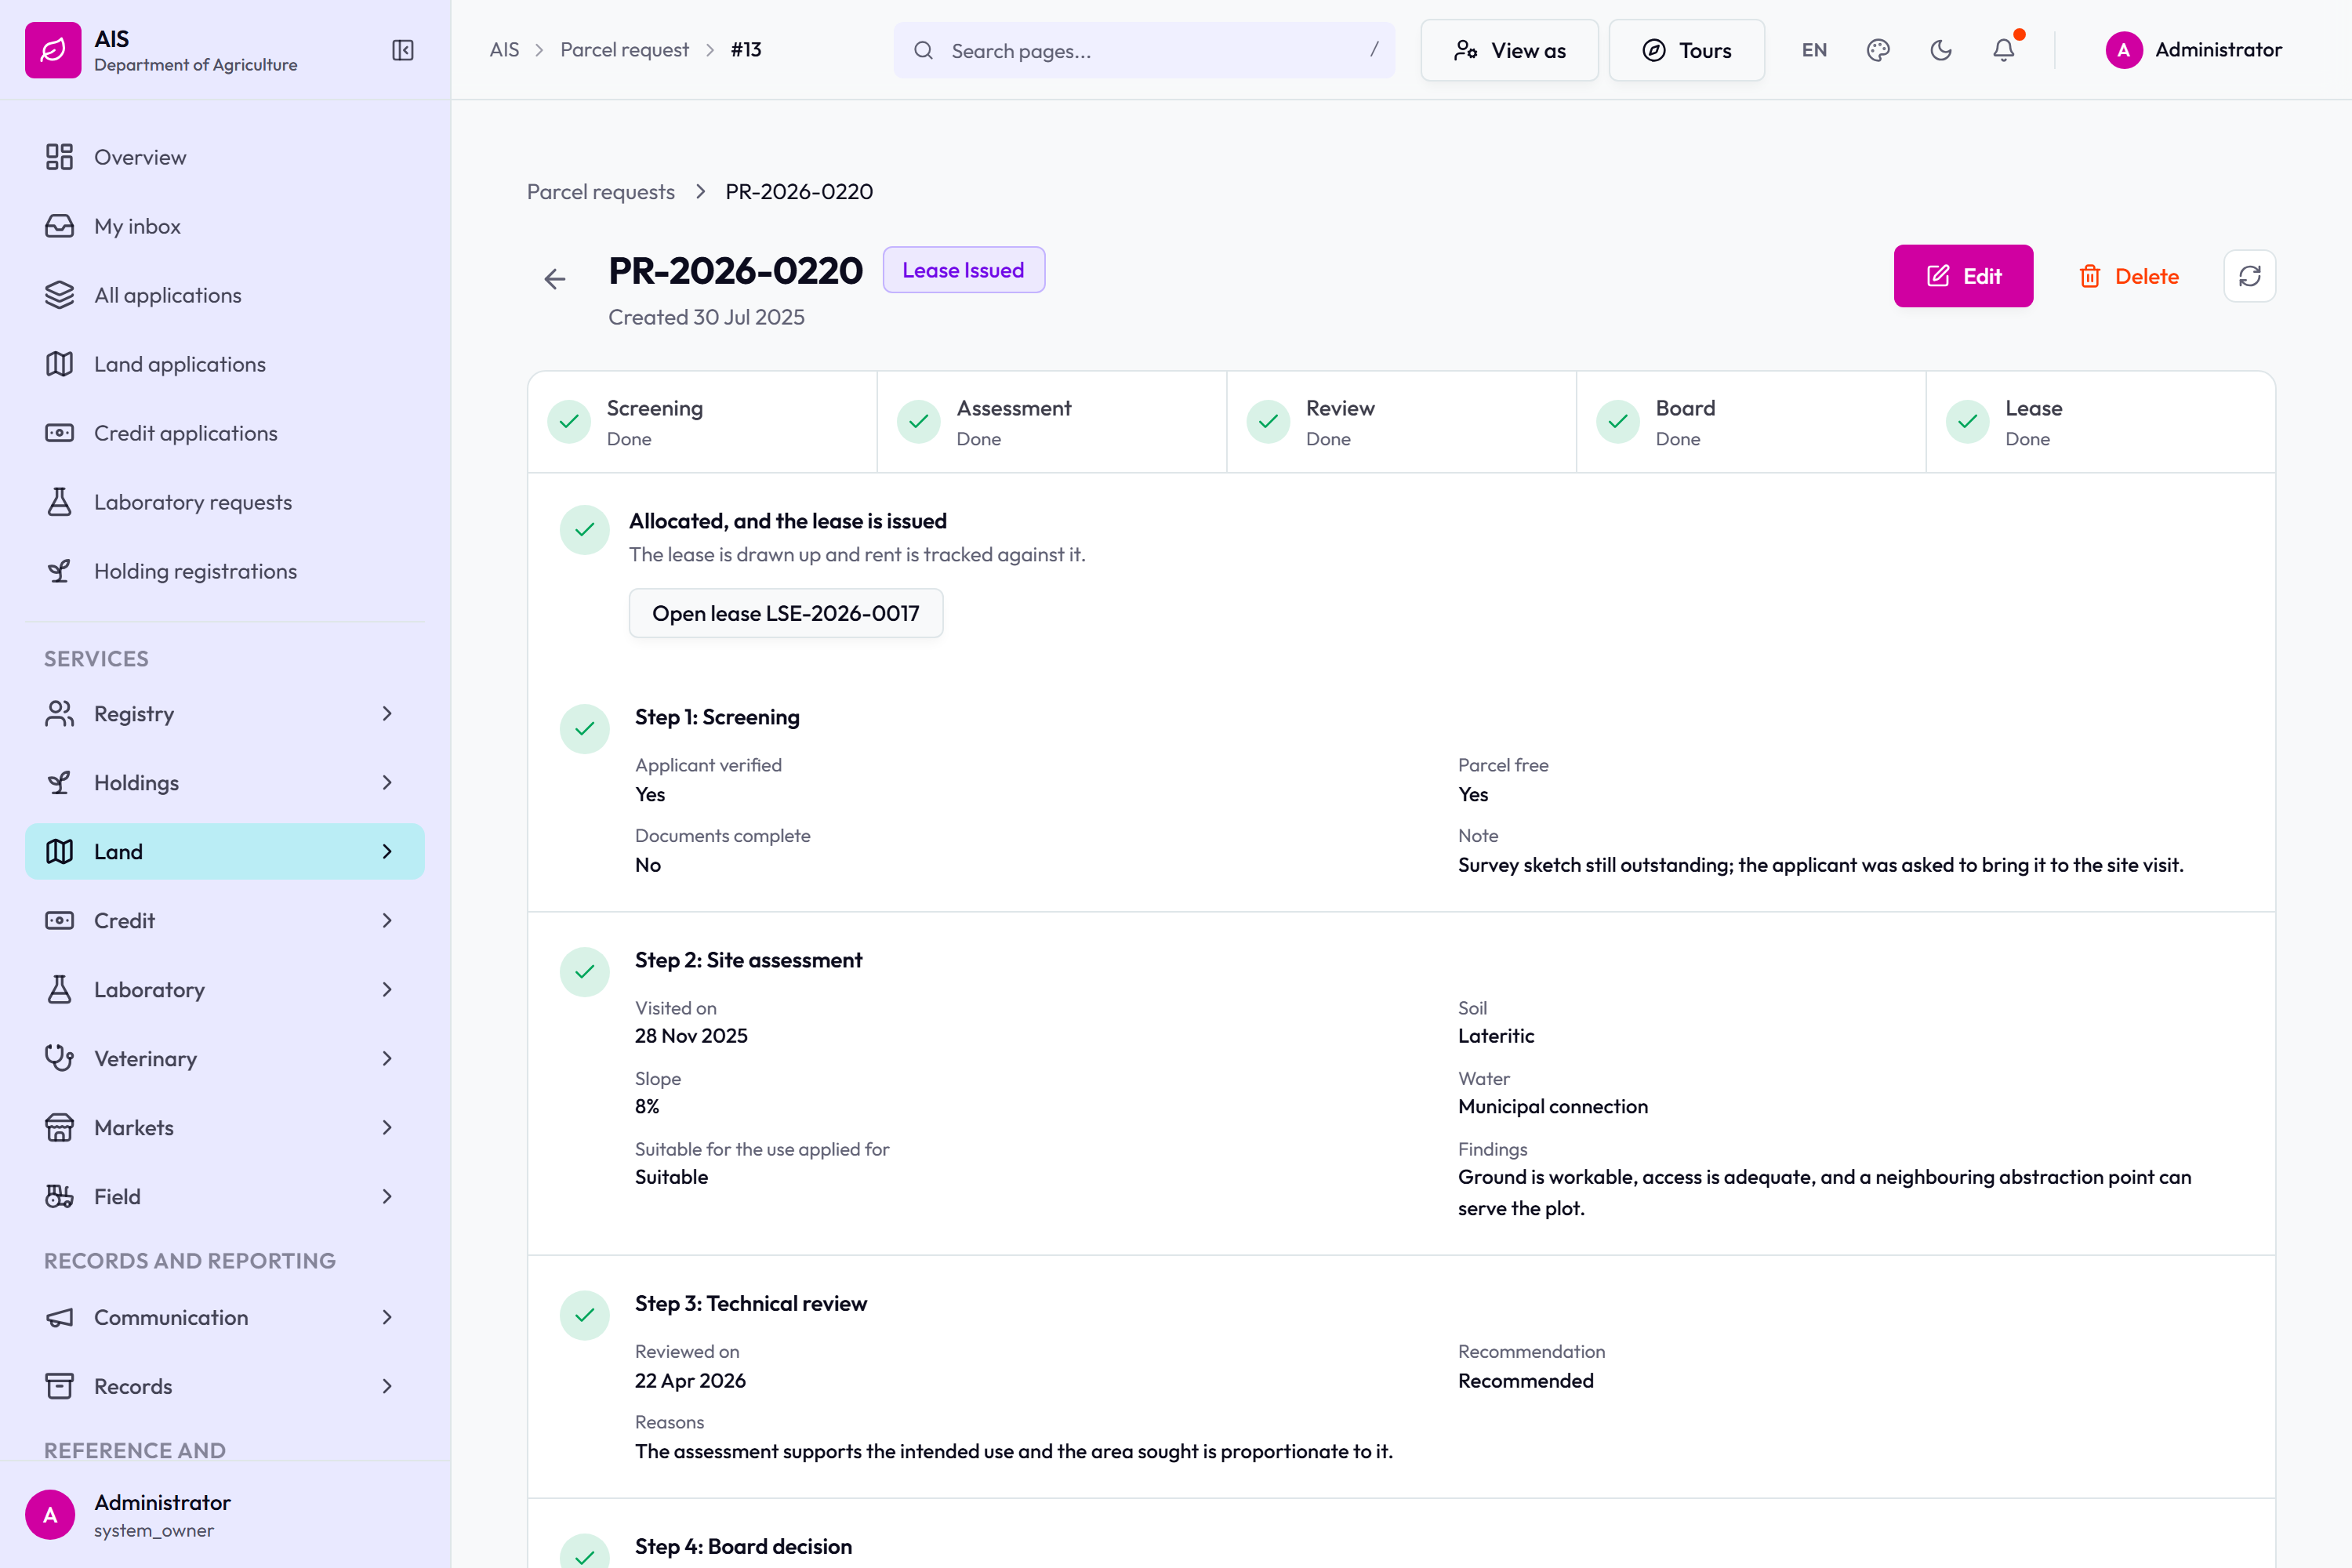This screenshot has height=1568, width=2352.
Task: Start Tours from the header
Action: pos(1686,50)
